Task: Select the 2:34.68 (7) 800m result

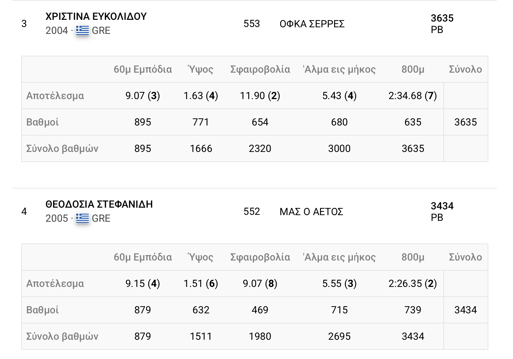Action: click(413, 96)
